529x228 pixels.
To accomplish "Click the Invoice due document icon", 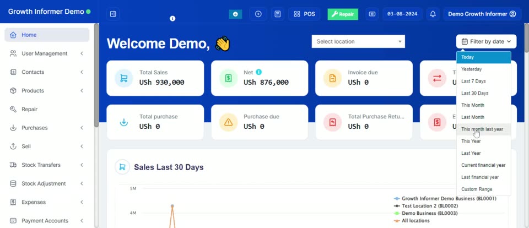I will pos(332,78).
